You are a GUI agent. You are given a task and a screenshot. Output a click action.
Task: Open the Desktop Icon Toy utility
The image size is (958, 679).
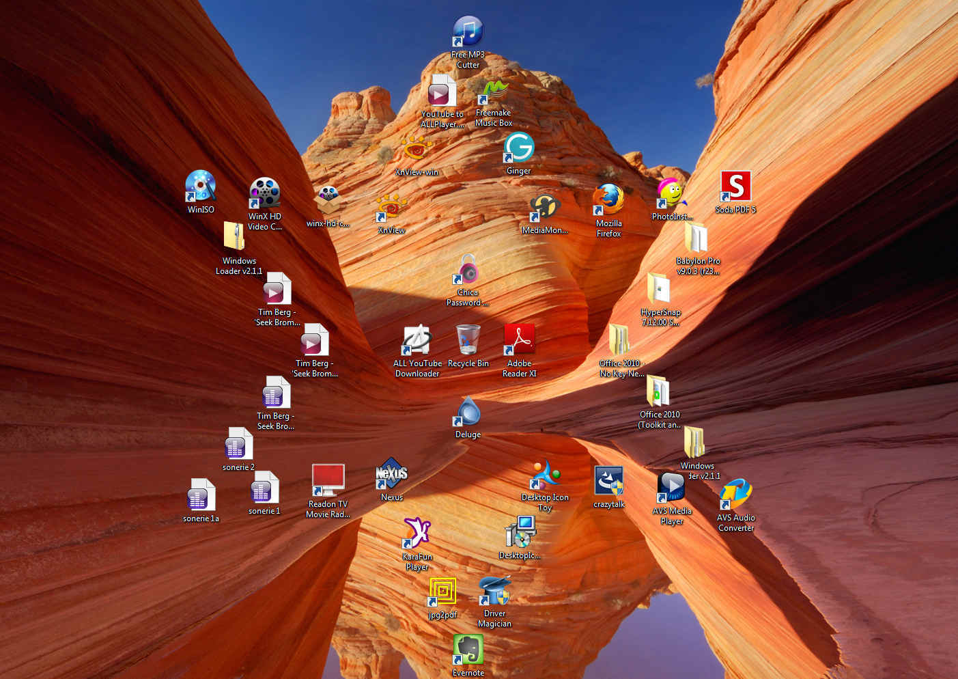tap(546, 473)
